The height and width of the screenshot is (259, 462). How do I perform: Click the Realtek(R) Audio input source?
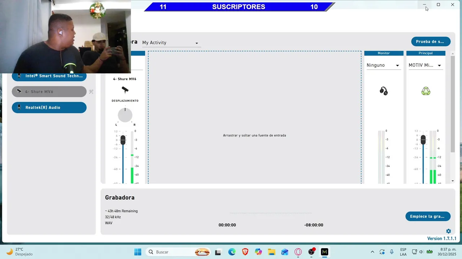[x=49, y=108]
